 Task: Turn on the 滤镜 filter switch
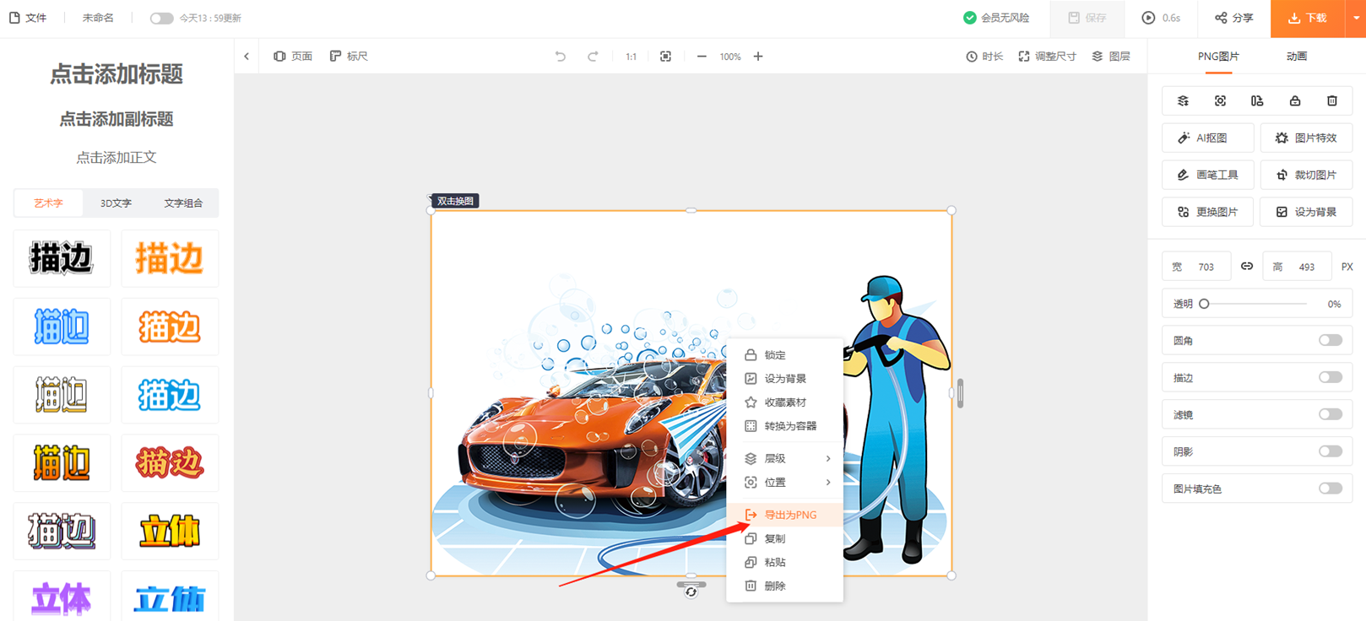(1331, 414)
